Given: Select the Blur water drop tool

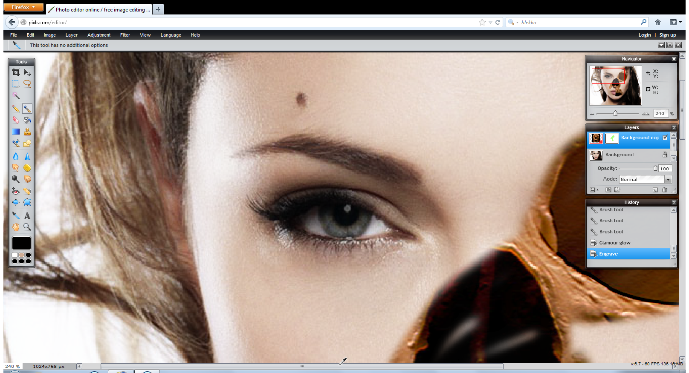Looking at the screenshot, I should [x=16, y=156].
